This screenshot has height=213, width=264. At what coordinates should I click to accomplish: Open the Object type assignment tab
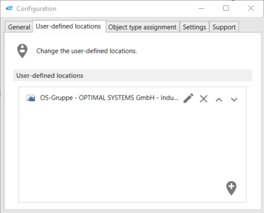pos(142,27)
